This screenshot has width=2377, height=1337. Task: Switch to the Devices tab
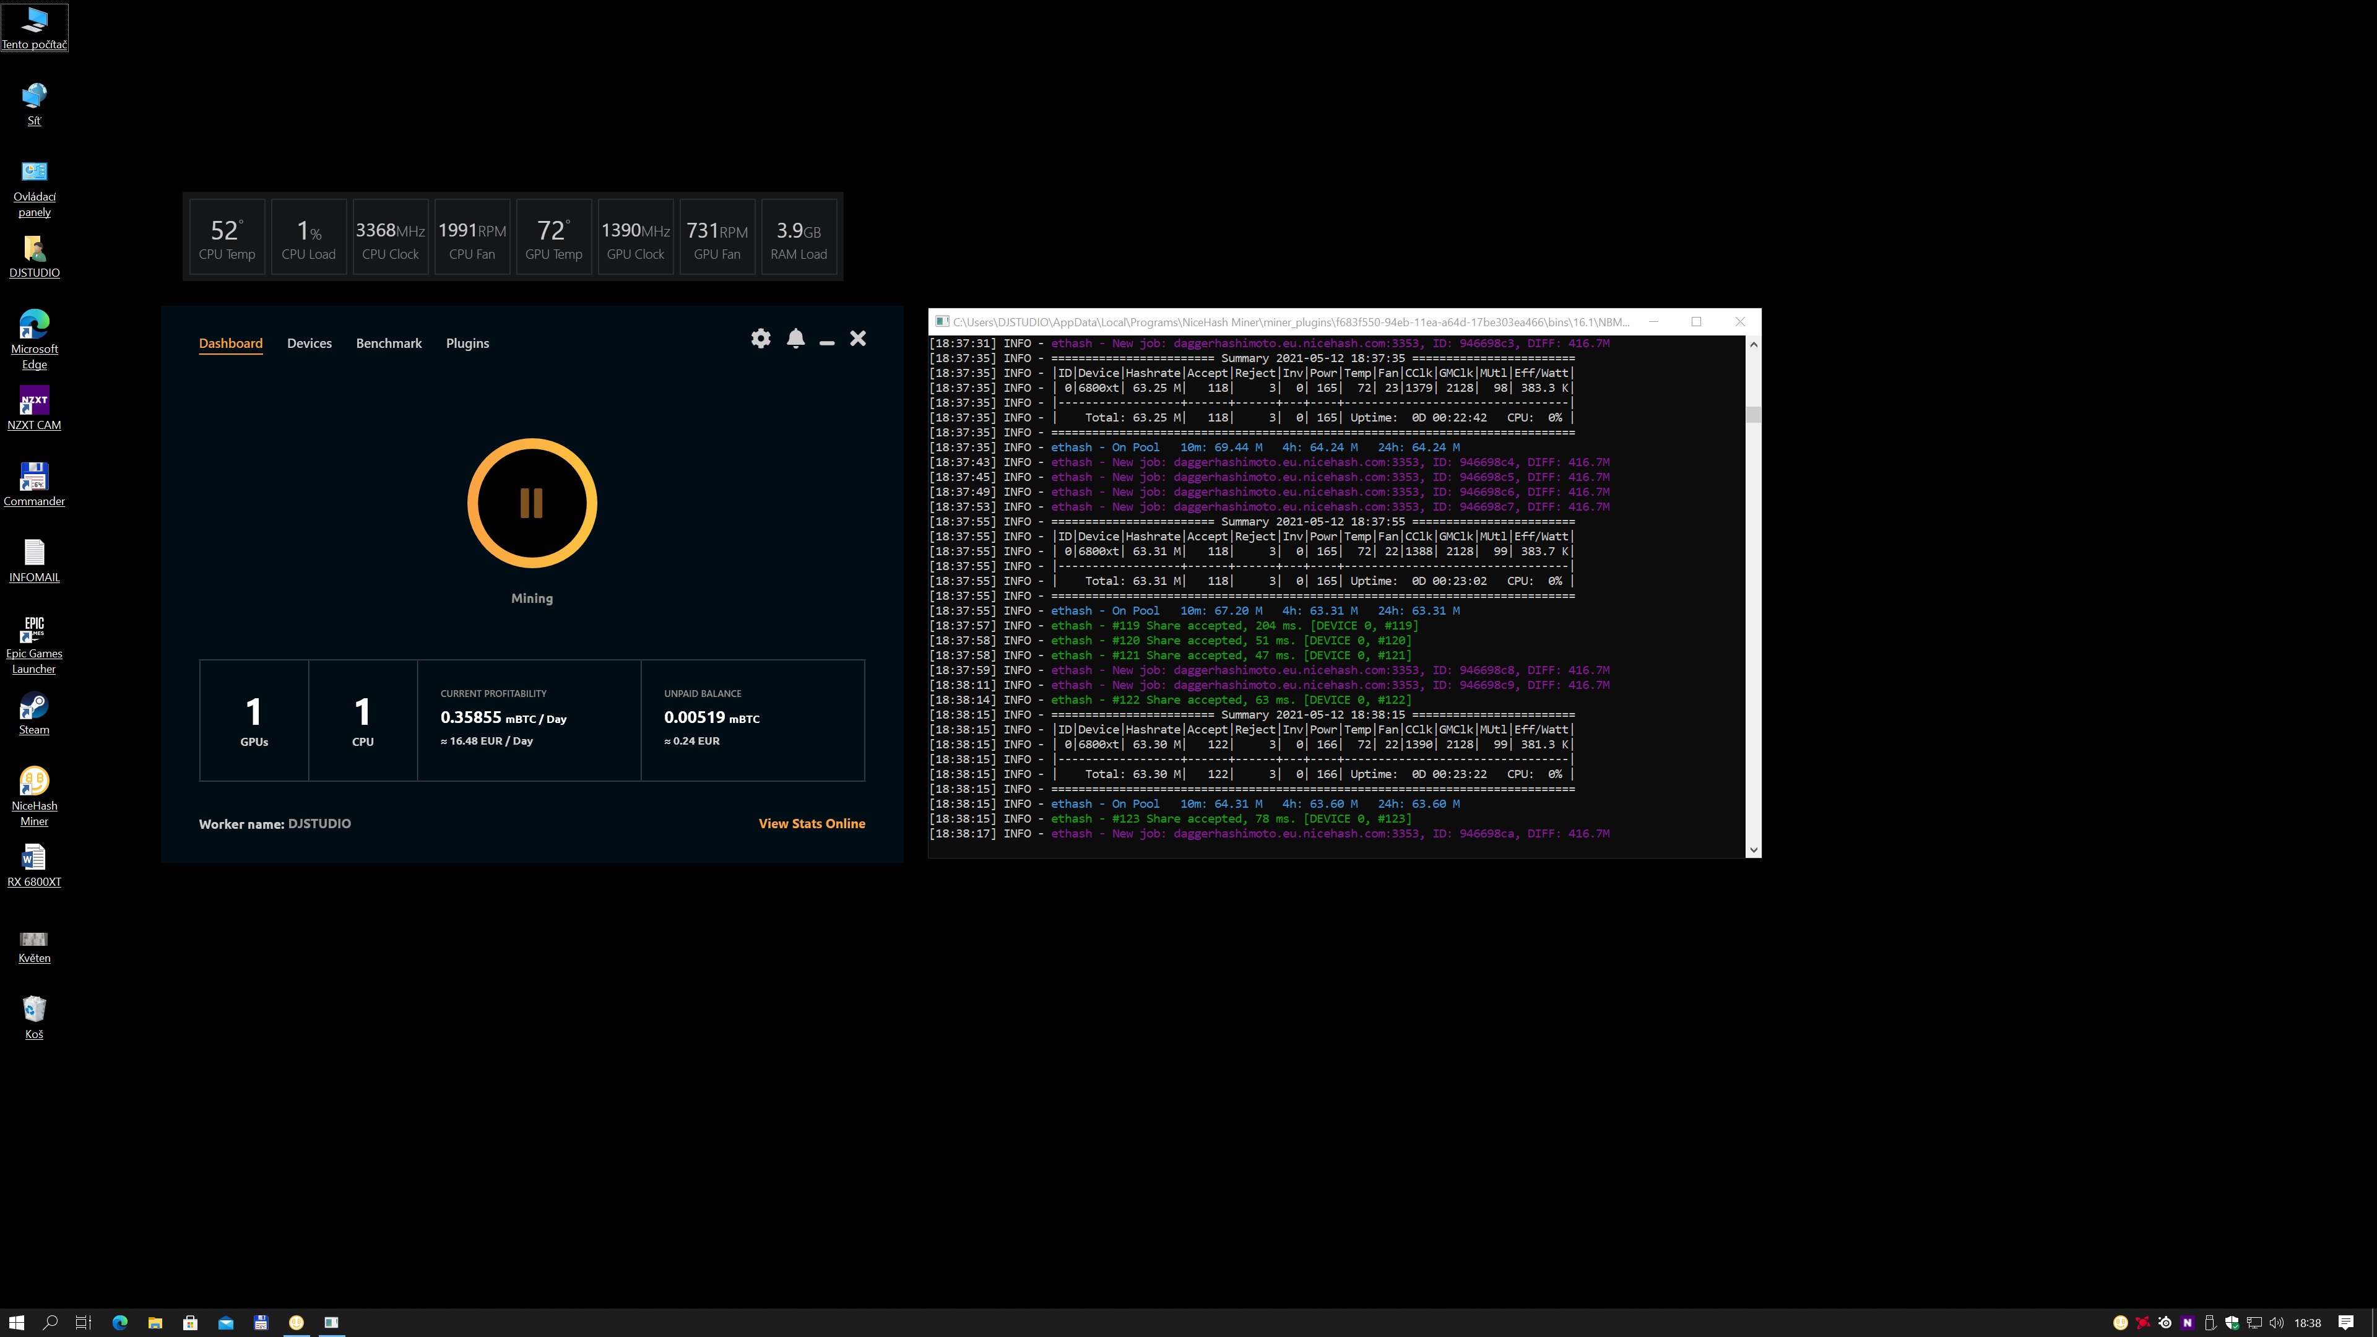pos(309,344)
